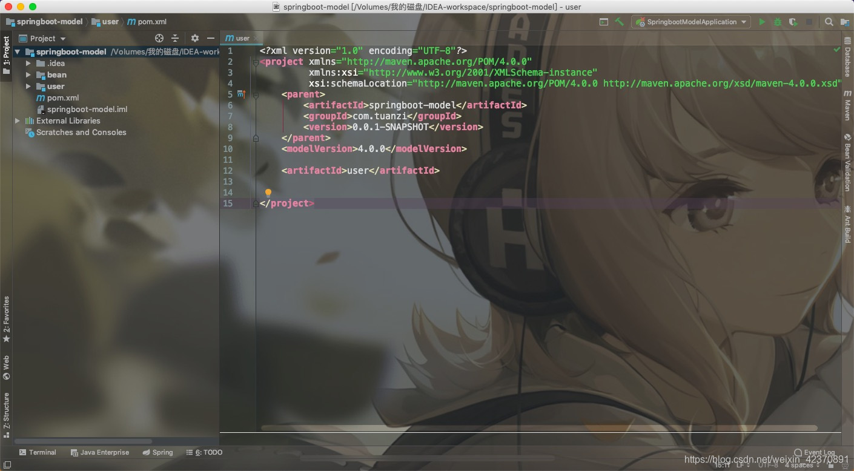Start debugging with the green bug icon

point(778,22)
